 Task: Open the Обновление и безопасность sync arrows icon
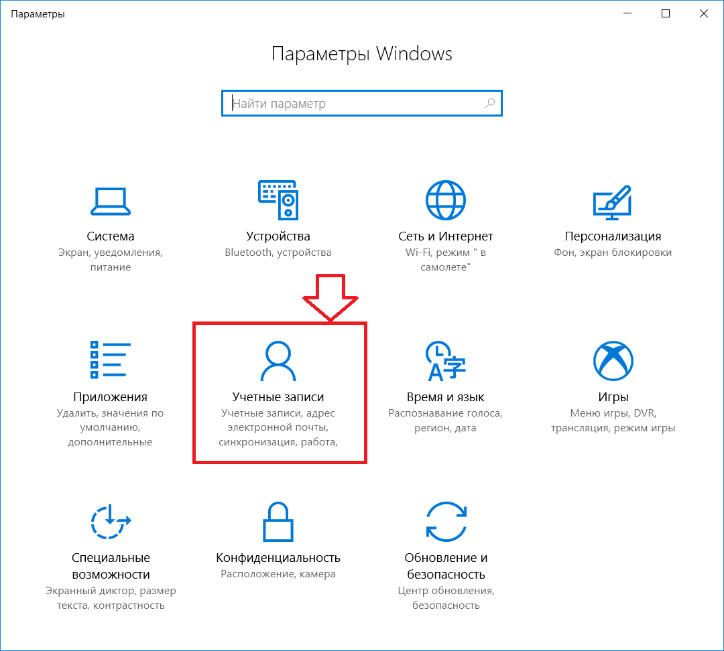click(446, 521)
